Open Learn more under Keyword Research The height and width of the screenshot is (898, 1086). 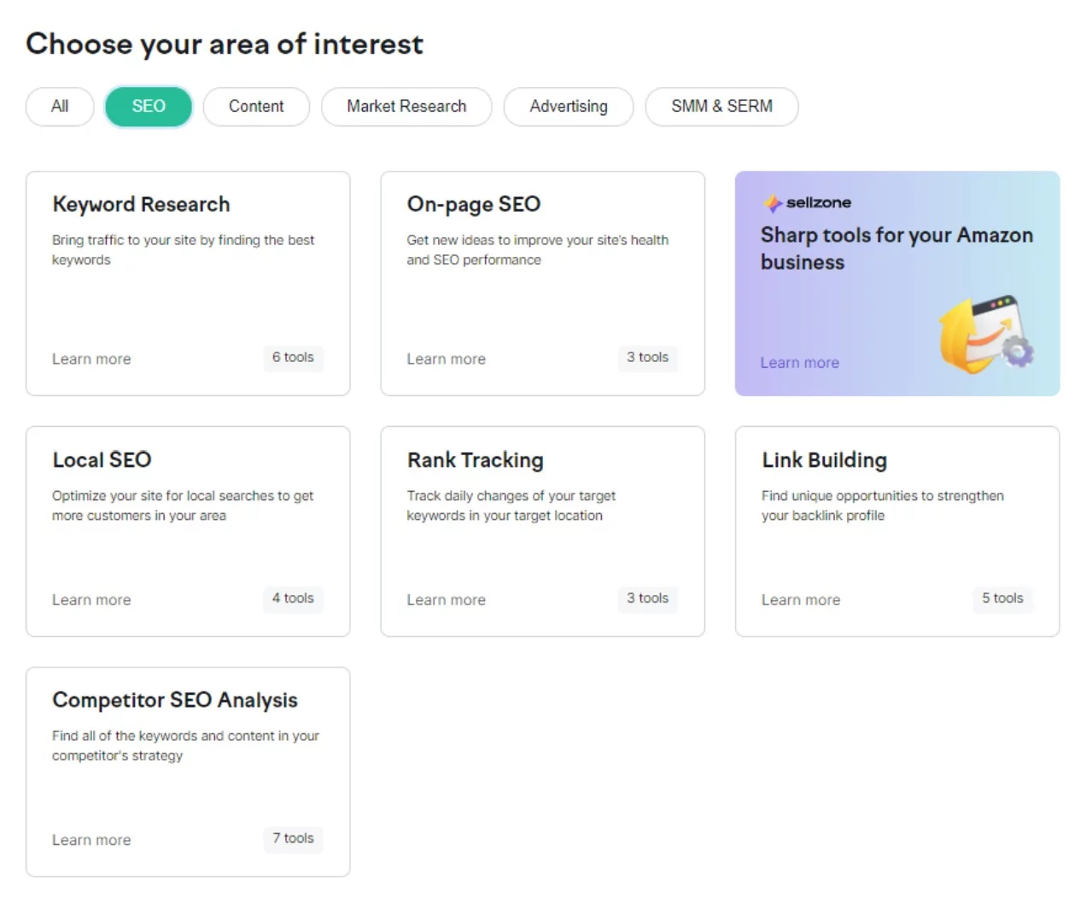click(x=91, y=359)
